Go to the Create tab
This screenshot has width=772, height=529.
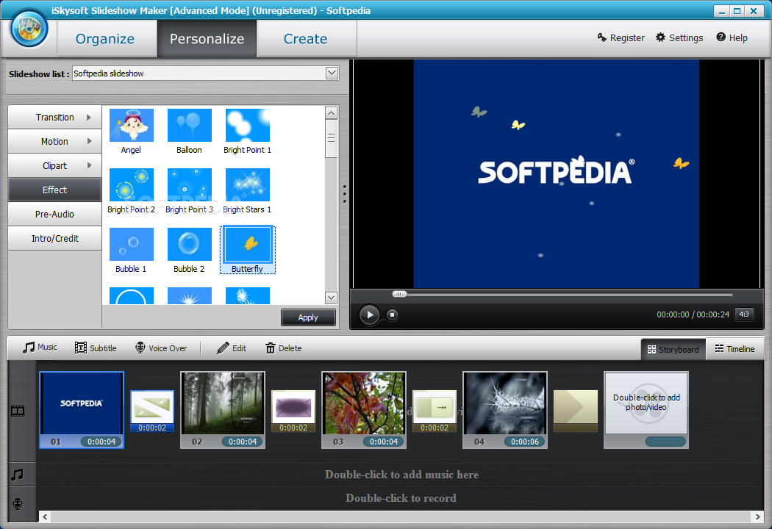point(306,38)
